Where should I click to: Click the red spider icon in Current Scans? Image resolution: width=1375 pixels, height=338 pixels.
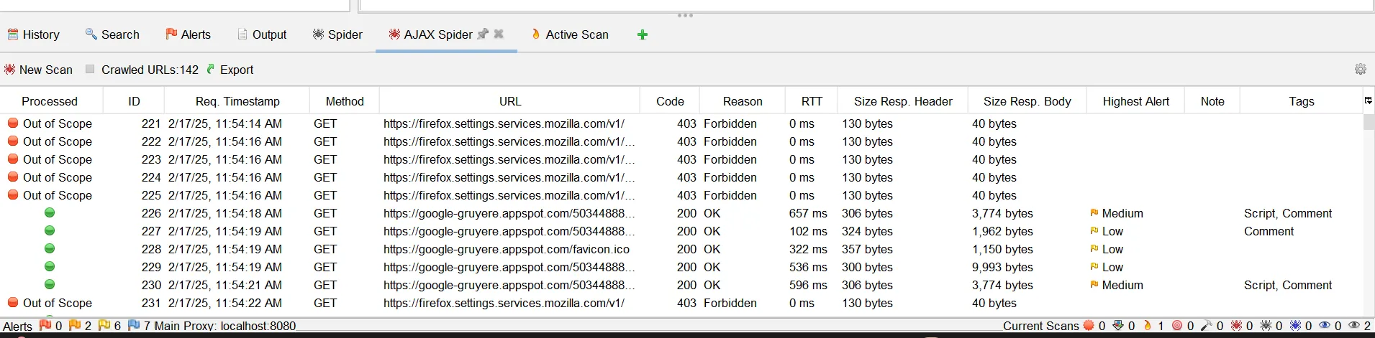[x=1236, y=326]
